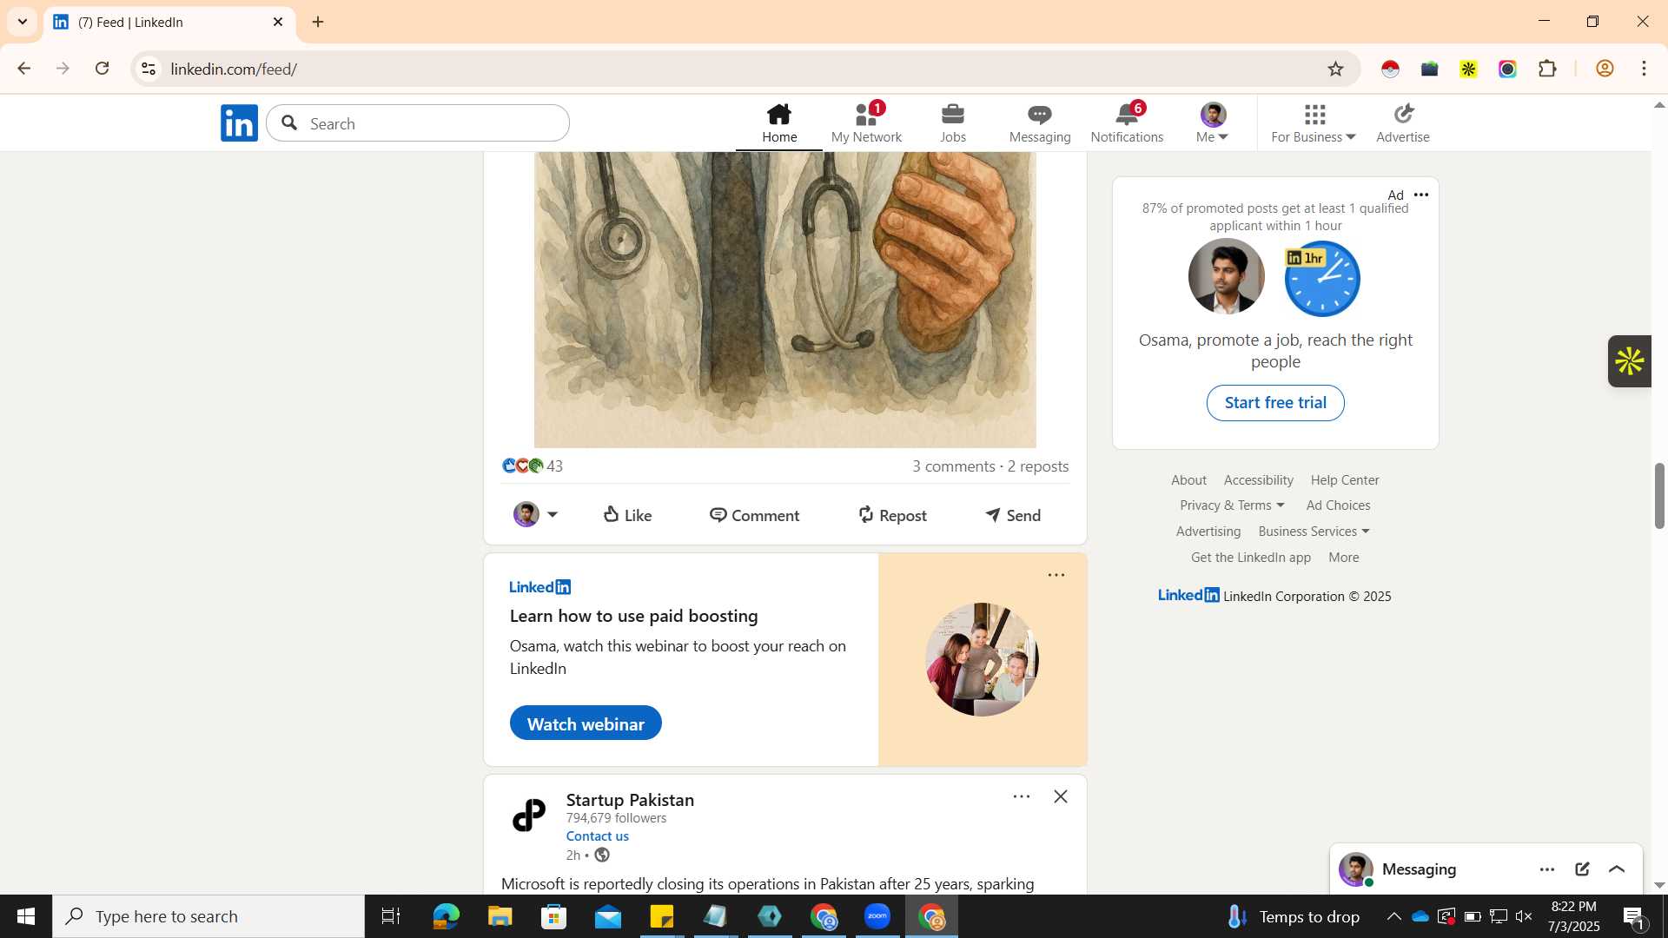Show hidden system tray icons

(1393, 916)
